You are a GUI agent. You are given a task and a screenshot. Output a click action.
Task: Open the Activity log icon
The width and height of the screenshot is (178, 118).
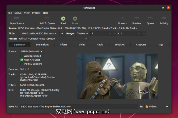click(164, 19)
